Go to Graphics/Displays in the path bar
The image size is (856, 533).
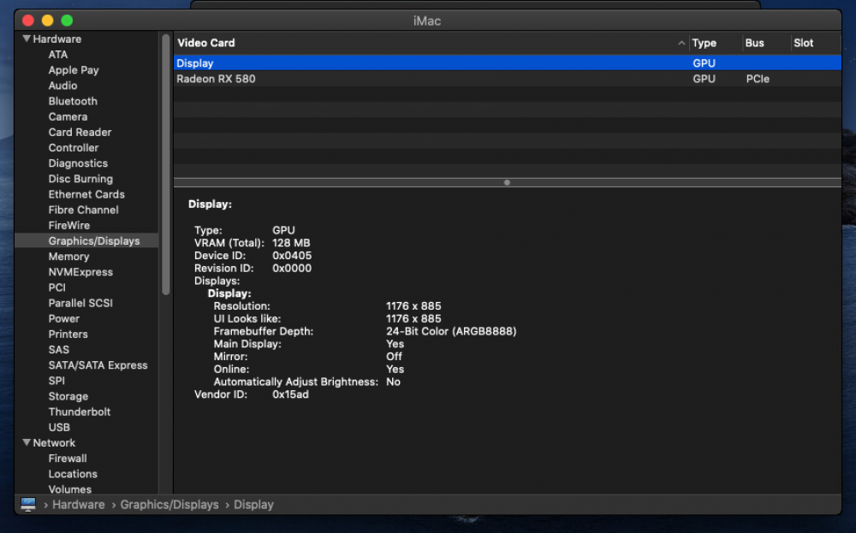pos(169,505)
